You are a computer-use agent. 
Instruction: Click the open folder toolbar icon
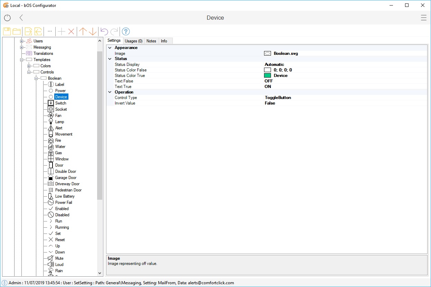pyautogui.click(x=17, y=31)
